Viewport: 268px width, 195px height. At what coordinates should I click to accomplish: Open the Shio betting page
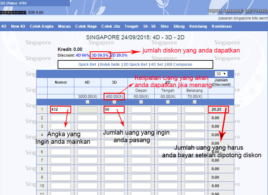164,26
